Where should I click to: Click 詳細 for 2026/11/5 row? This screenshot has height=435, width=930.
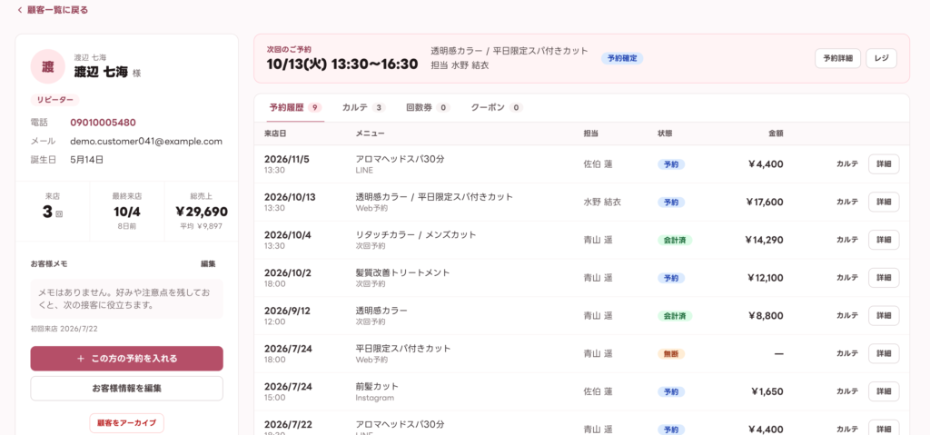884,164
